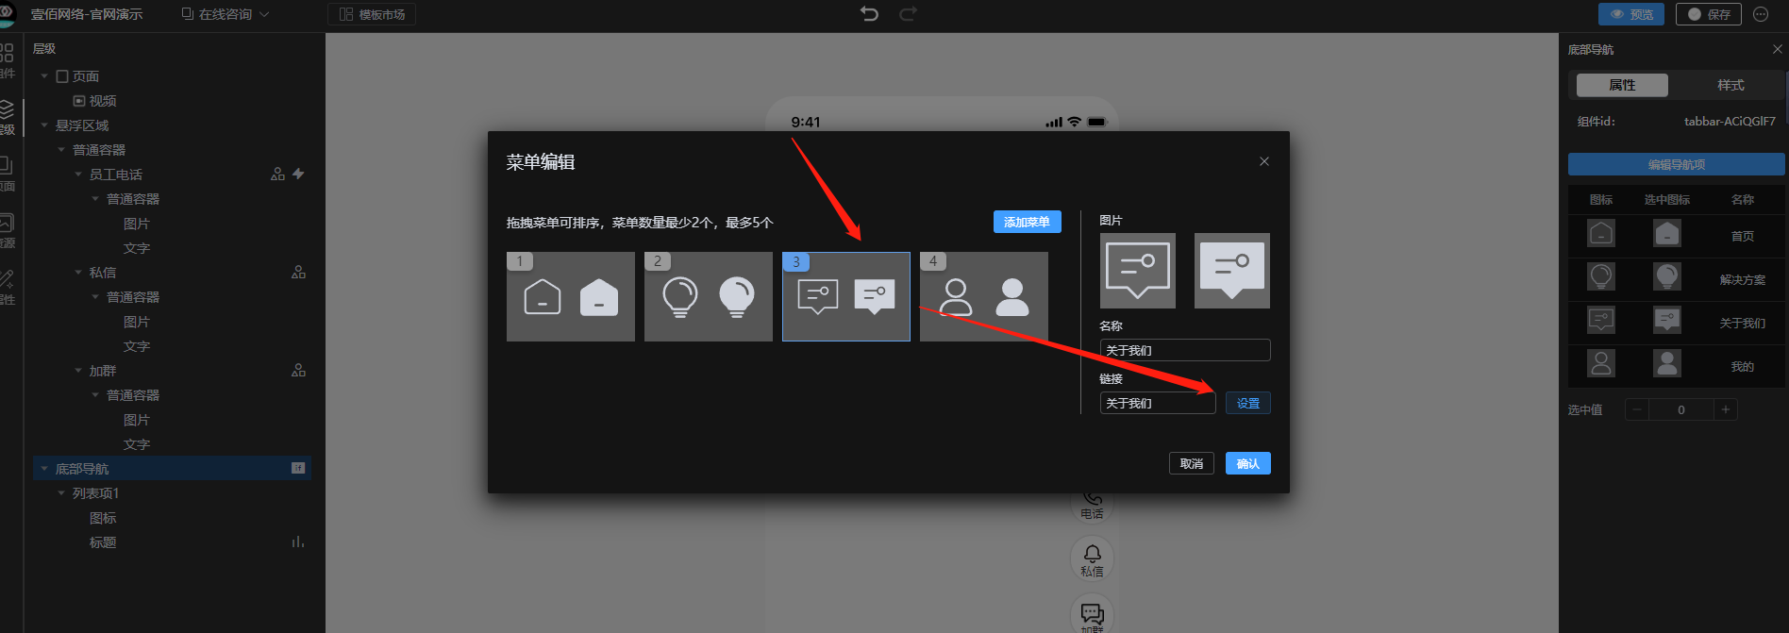Click the outlined message image under 图片
This screenshot has height=633, width=1789.
(x=1137, y=271)
